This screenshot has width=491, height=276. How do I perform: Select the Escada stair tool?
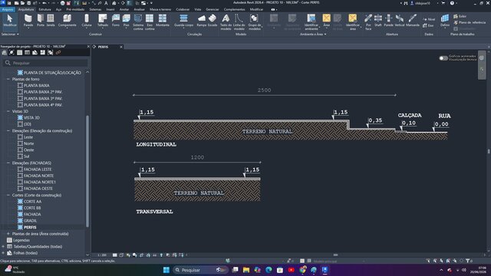click(213, 21)
